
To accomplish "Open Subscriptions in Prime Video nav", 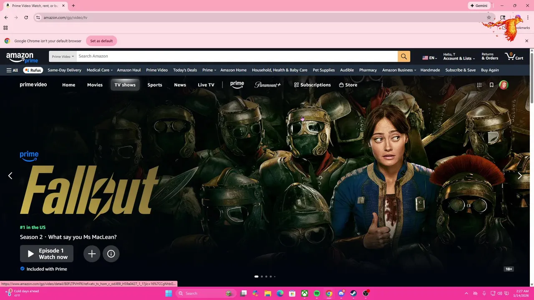I will click(x=312, y=85).
